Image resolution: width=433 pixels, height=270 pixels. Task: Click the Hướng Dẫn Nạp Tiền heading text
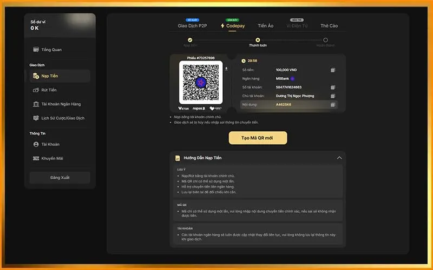point(202,158)
